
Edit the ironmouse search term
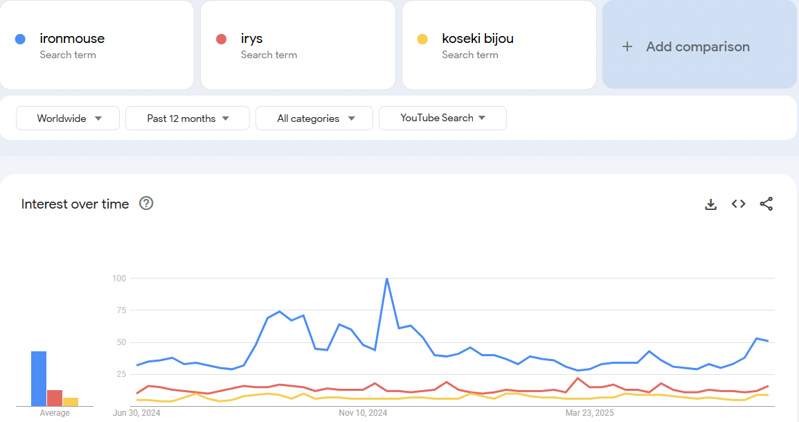(x=72, y=39)
